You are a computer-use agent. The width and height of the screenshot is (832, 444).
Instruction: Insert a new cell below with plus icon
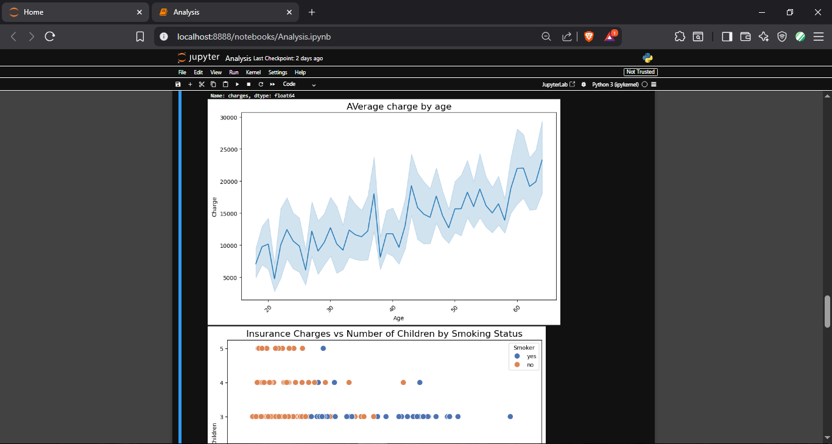pos(190,84)
